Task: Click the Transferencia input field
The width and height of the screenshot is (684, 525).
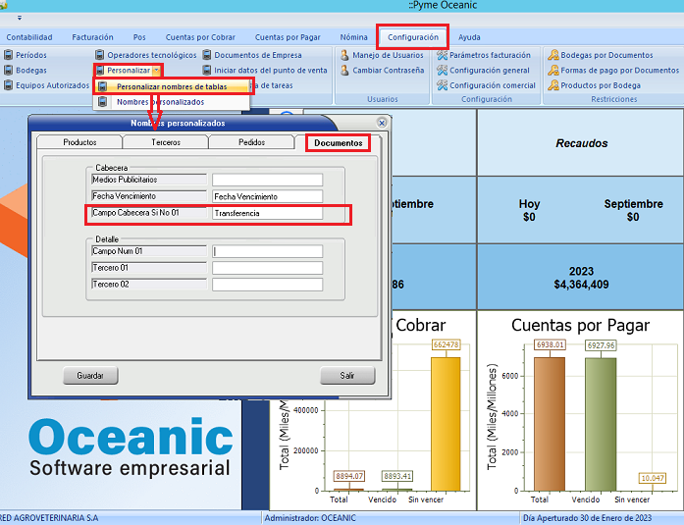Action: 267,213
